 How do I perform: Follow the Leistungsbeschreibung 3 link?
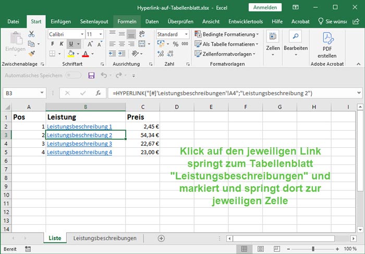tap(79, 144)
